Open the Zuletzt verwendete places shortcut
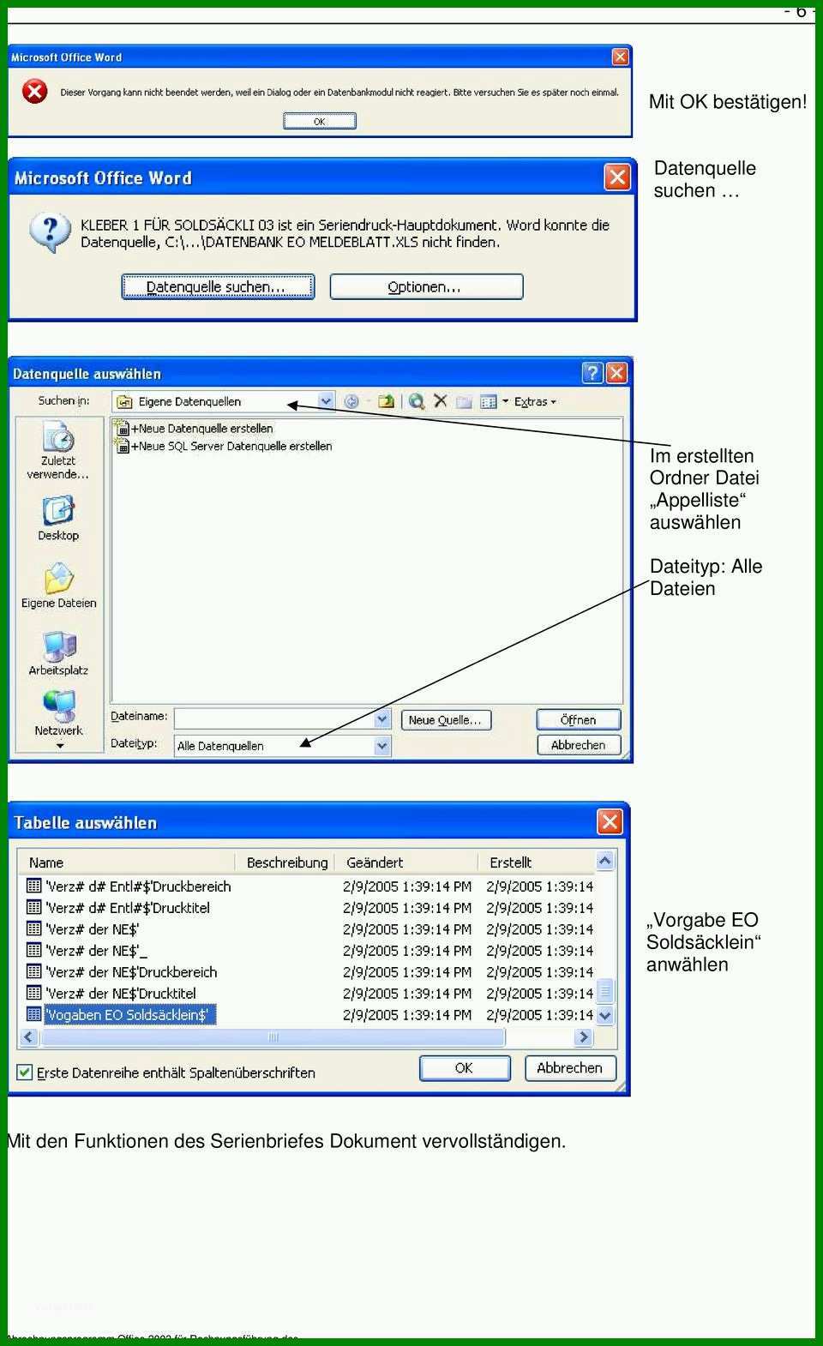The image size is (823, 1346). (x=58, y=449)
